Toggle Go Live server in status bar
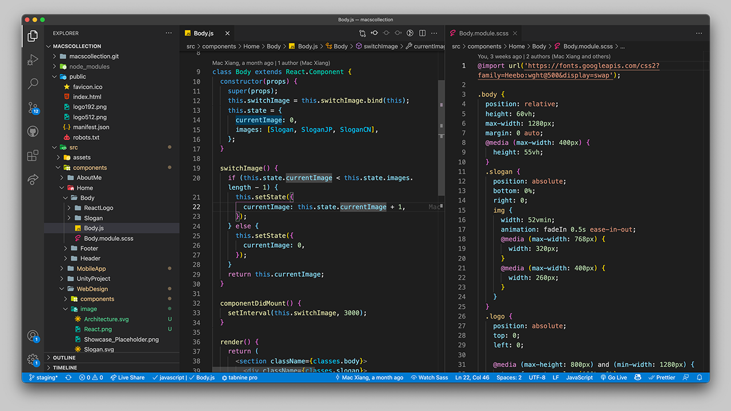 pos(613,377)
